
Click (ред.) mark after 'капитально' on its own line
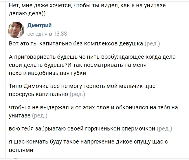[x=77, y=94]
